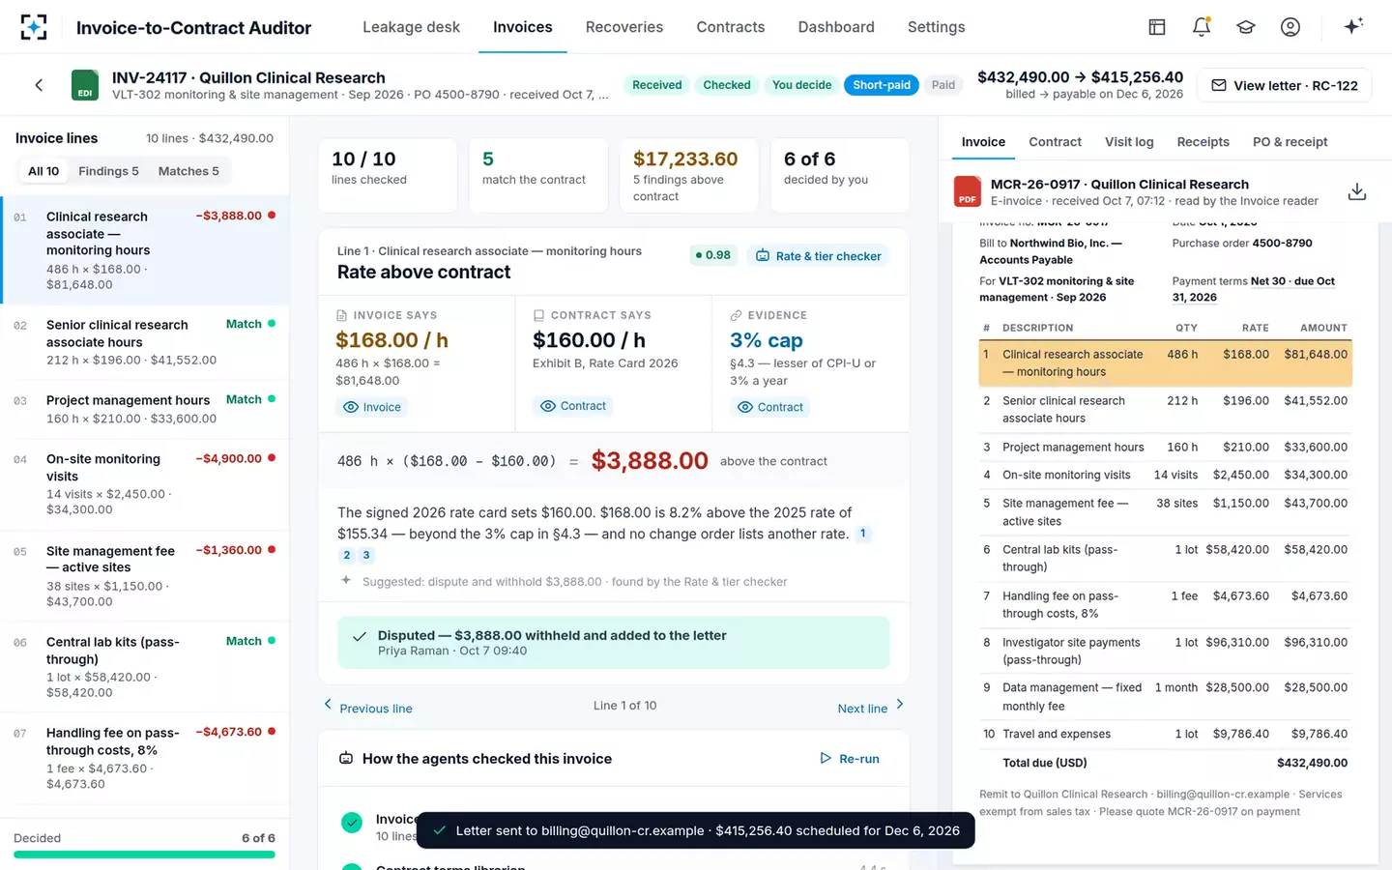Open the learning cap icon
Viewport: 1392px width, 870px height.
pyautogui.click(x=1246, y=27)
